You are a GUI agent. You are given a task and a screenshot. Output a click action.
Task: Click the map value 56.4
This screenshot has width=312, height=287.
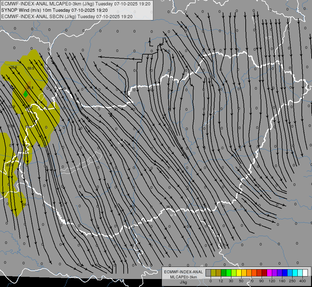pyautogui.click(x=26, y=204)
